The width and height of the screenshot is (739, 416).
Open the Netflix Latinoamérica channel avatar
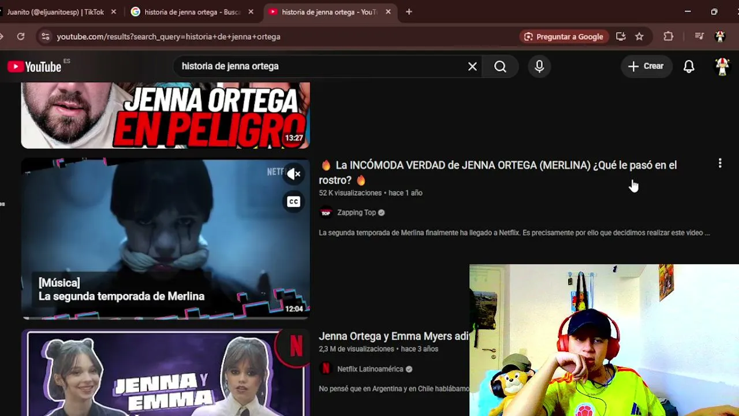326,369
